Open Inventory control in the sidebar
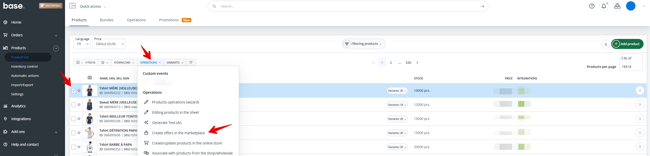 tap(24, 67)
